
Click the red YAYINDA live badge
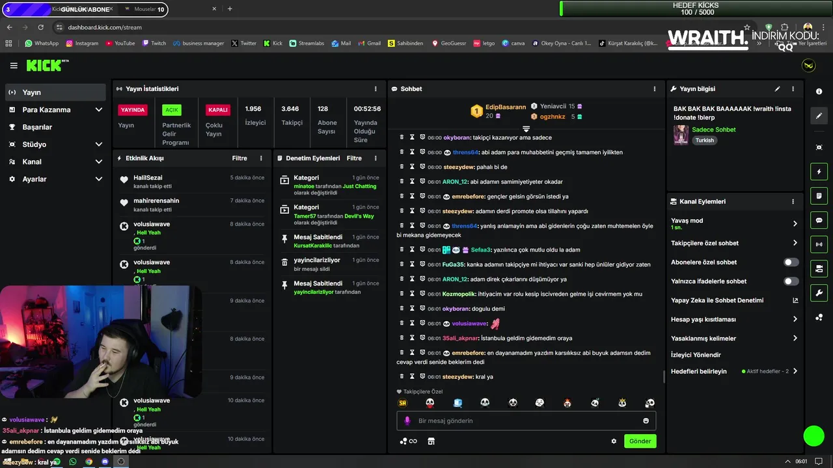pyautogui.click(x=132, y=110)
